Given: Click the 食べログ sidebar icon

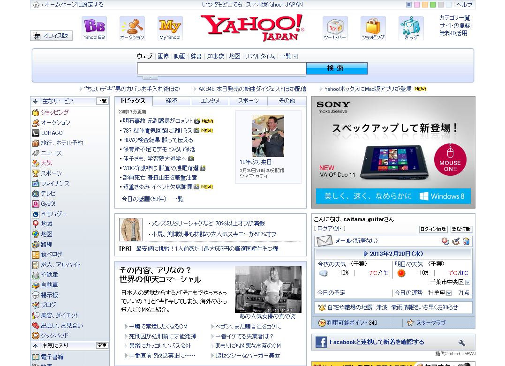Looking at the screenshot, I should 36,254.
